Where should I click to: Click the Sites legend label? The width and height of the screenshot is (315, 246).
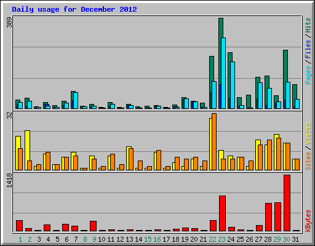click(308, 161)
